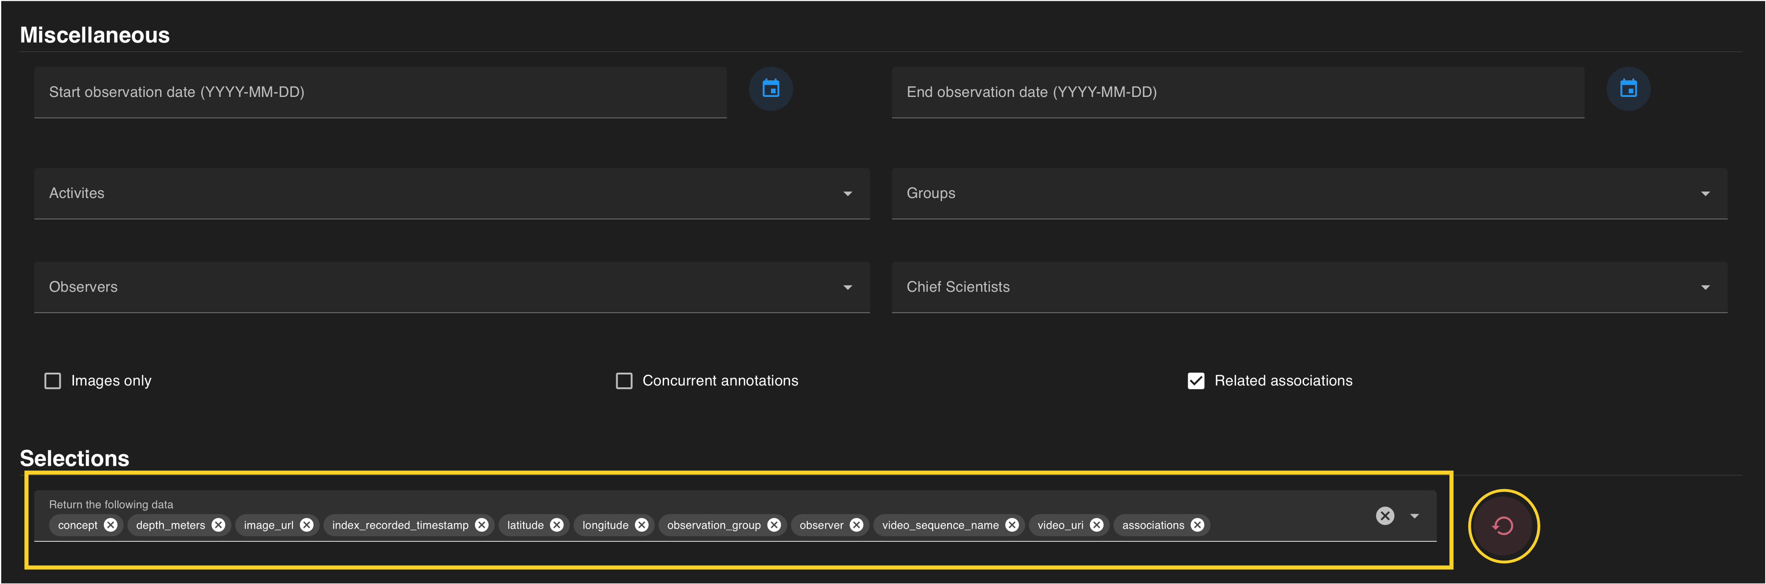Open the Chief Scientists dropdown
The width and height of the screenshot is (1766, 584).
1705,287
